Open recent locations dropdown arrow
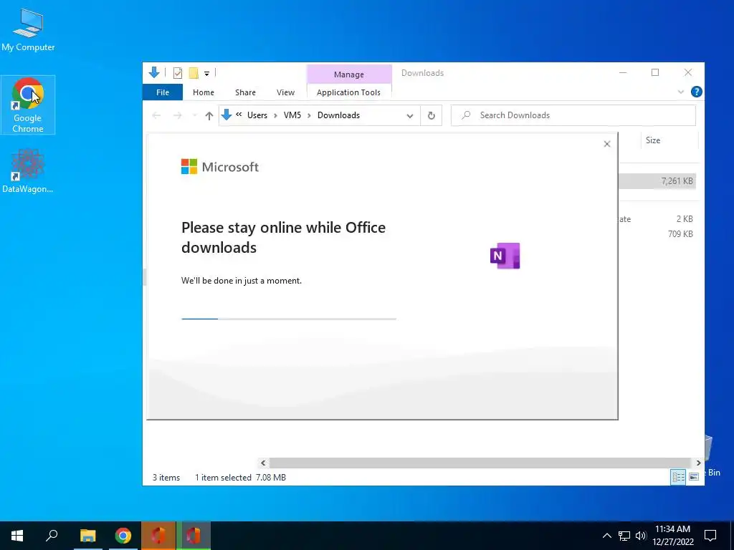 194,115
